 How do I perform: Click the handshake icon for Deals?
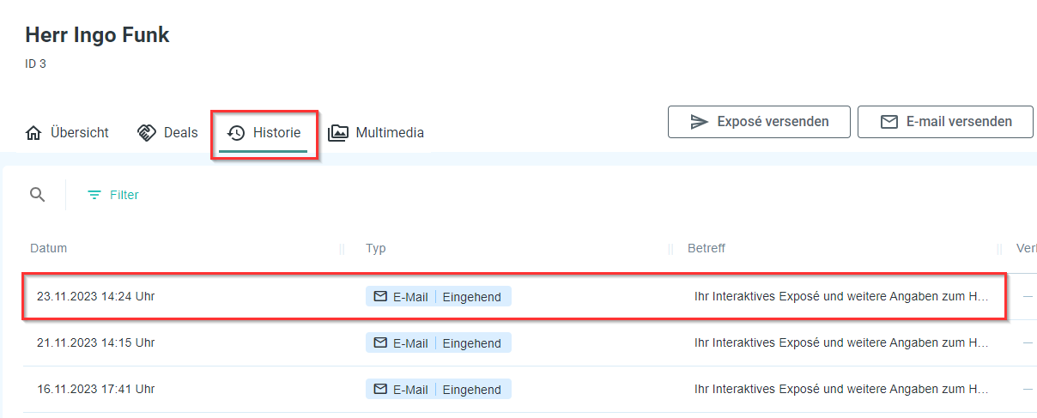pos(147,133)
